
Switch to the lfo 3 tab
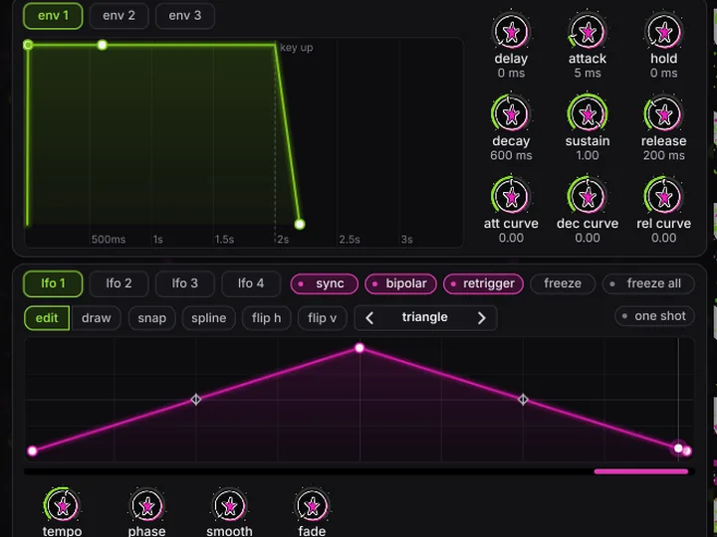tap(185, 283)
